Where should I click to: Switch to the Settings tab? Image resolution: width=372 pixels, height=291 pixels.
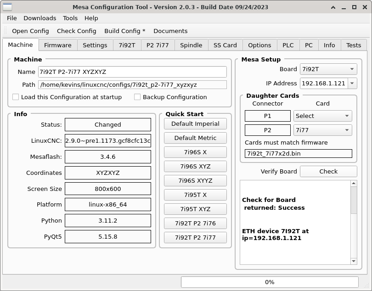coord(95,45)
